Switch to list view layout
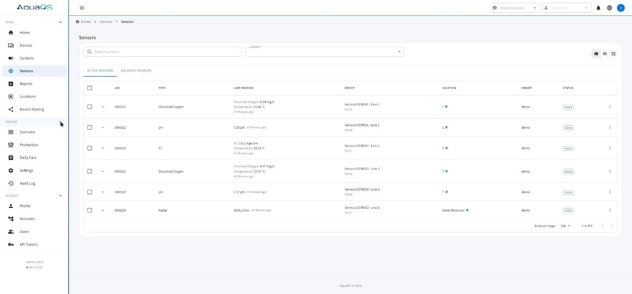The image size is (632, 294). click(596, 54)
